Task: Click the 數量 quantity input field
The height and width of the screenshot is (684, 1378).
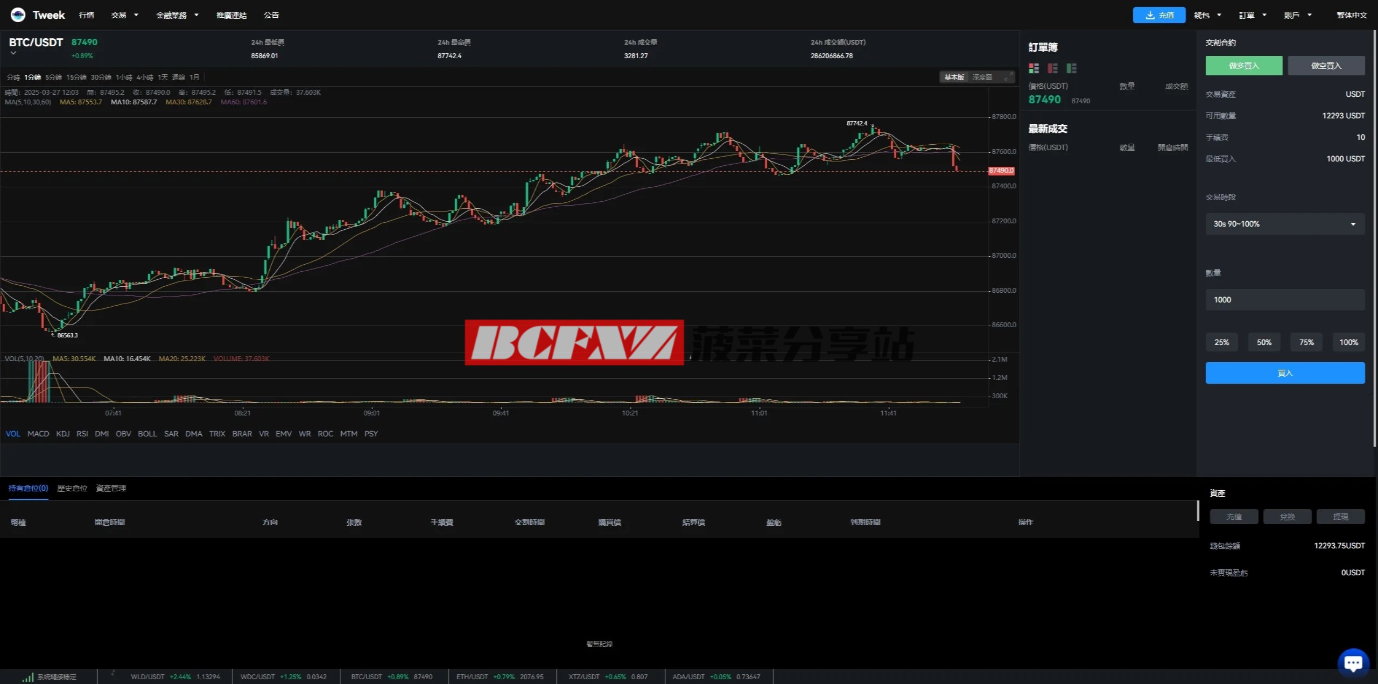Action: click(x=1284, y=300)
